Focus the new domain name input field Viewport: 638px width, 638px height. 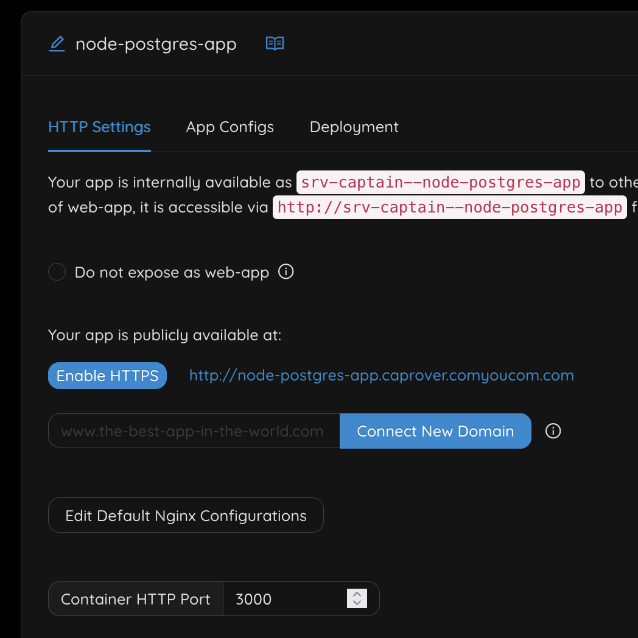(194, 431)
